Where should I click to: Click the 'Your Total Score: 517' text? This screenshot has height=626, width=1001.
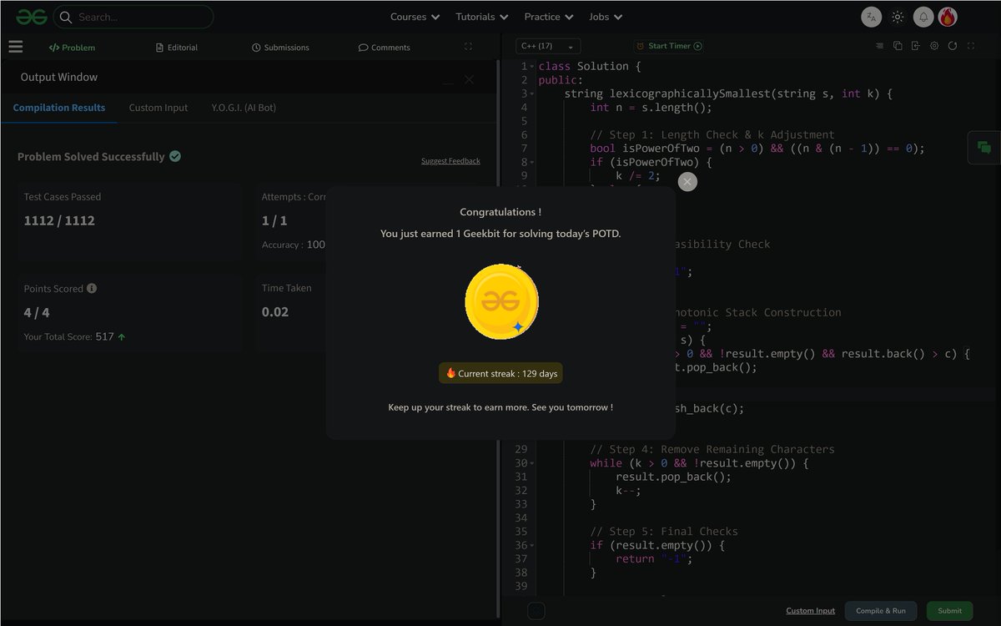tap(68, 336)
